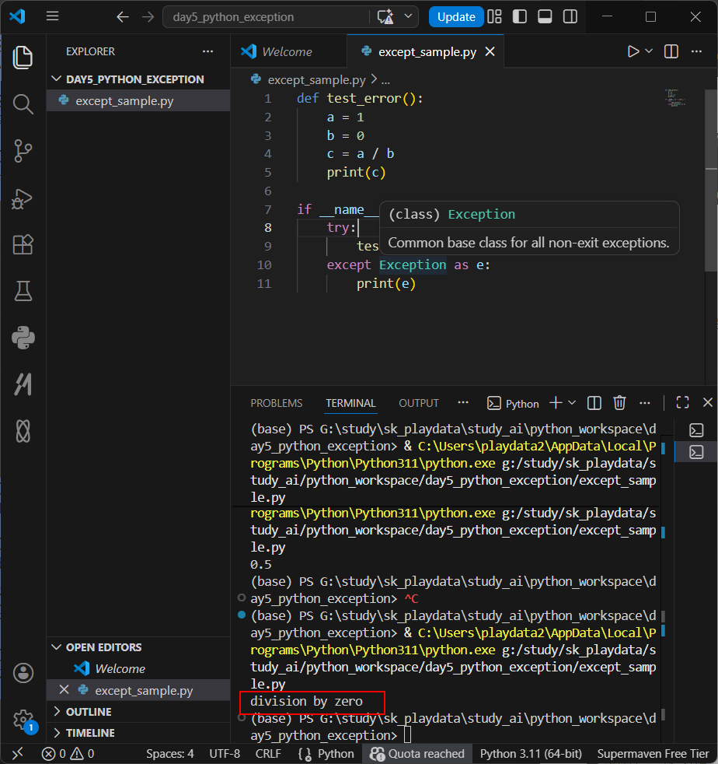
Task: Switch to the TERMINAL panel tab
Action: coord(350,404)
